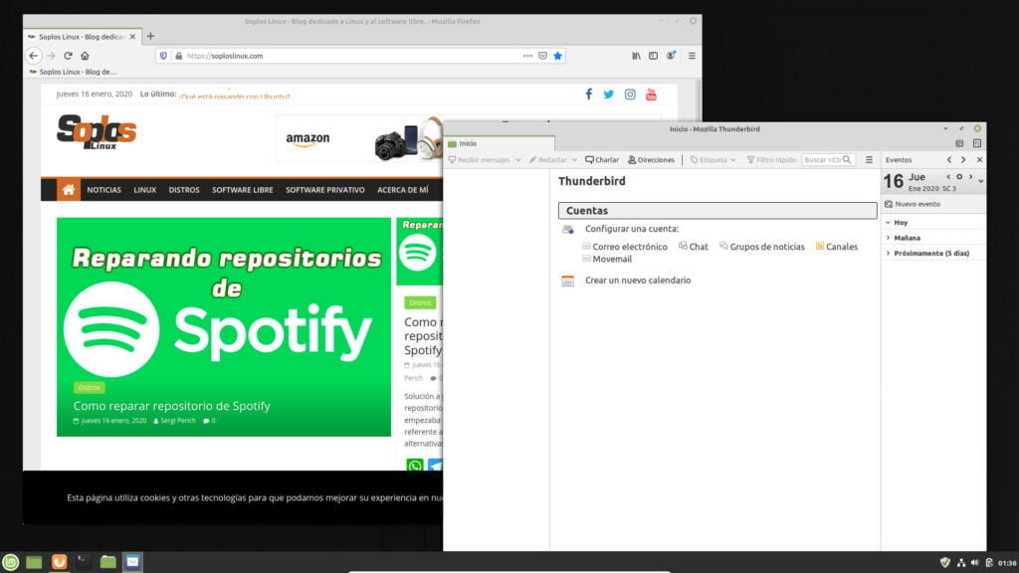
Task: Show site security padlock info
Action: click(179, 56)
